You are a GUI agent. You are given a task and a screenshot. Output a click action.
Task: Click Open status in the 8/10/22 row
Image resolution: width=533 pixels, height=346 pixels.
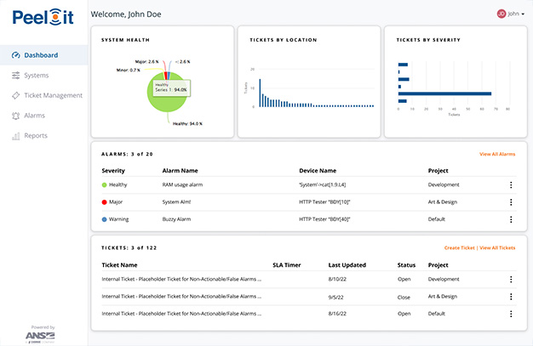[x=404, y=279]
